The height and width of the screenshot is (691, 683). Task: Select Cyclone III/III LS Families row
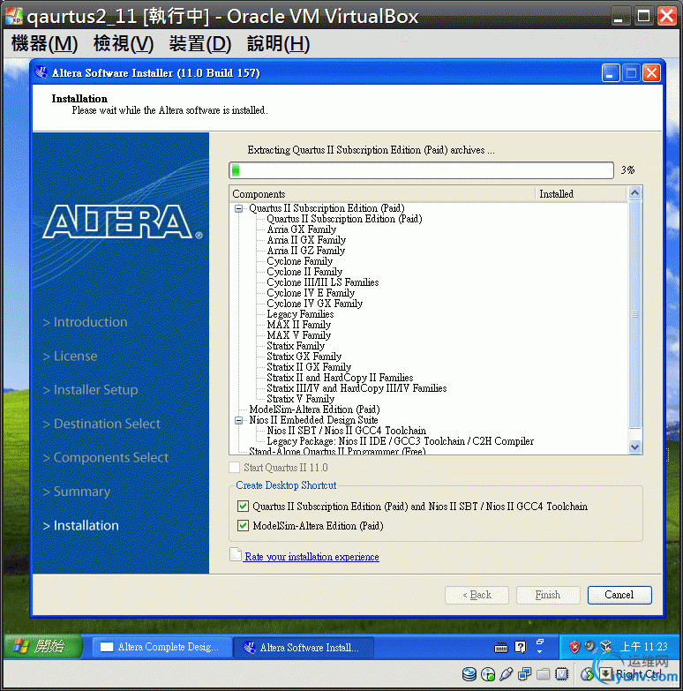point(323,282)
